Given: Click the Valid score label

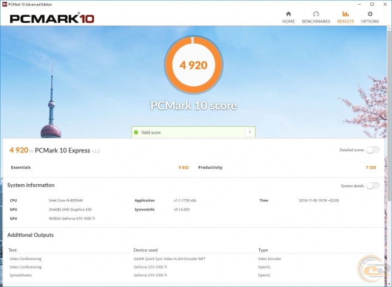Looking at the screenshot, I should (x=151, y=132).
